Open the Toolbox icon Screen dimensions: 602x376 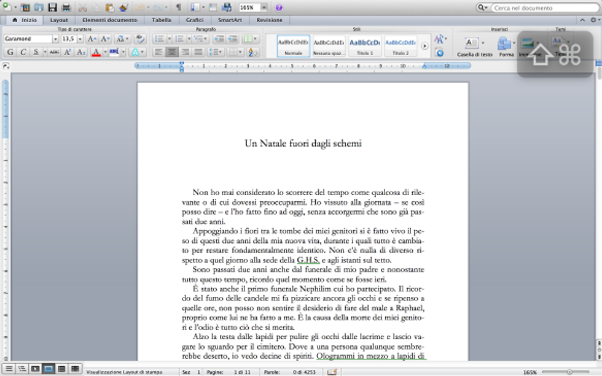(213, 7)
